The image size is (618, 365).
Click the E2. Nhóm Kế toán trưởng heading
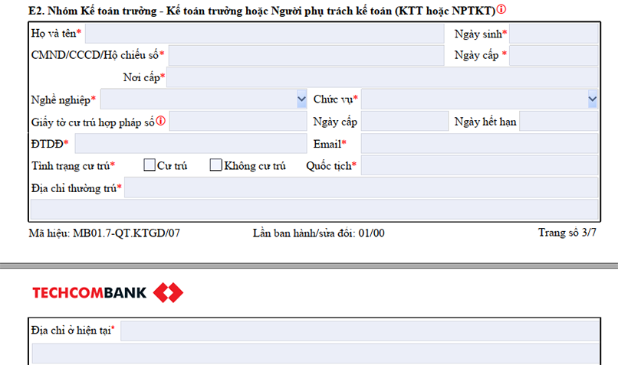tap(261, 11)
